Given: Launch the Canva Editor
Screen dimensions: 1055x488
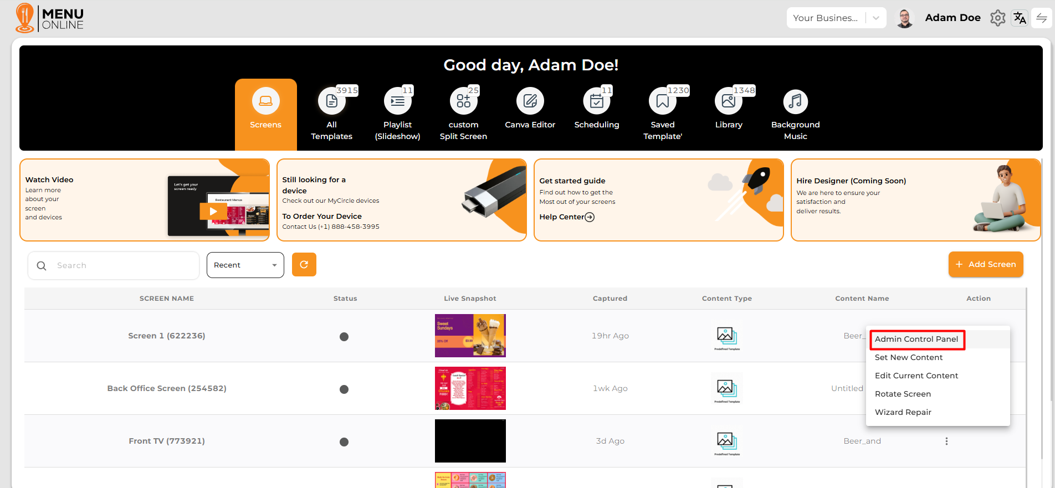Looking at the screenshot, I should click(x=530, y=101).
